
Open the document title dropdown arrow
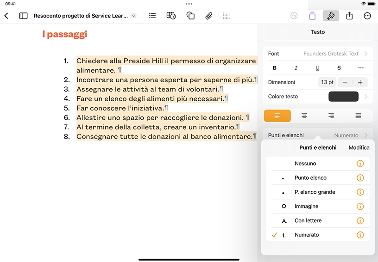134,16
